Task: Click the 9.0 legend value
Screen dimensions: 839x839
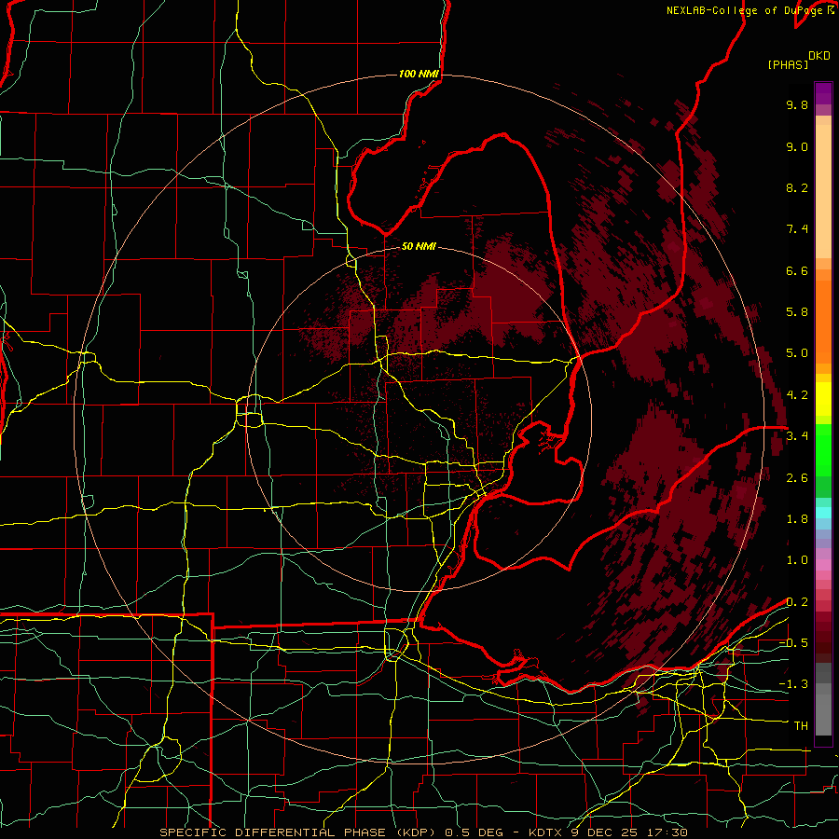Action: click(797, 146)
